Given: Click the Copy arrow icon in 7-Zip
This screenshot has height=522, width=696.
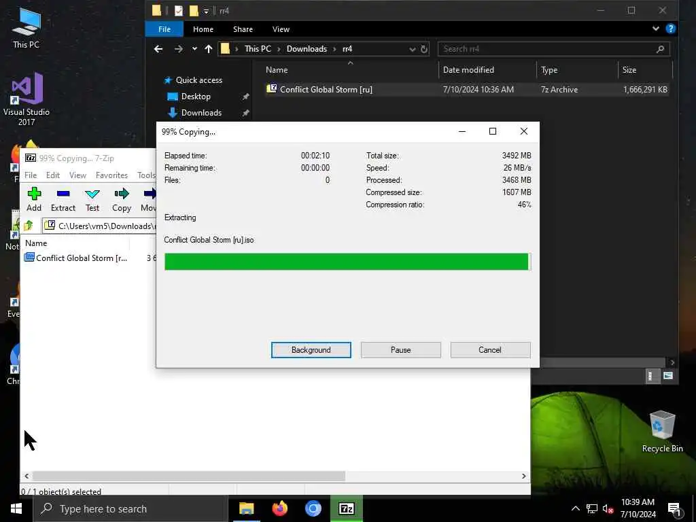Looking at the screenshot, I should [122, 194].
